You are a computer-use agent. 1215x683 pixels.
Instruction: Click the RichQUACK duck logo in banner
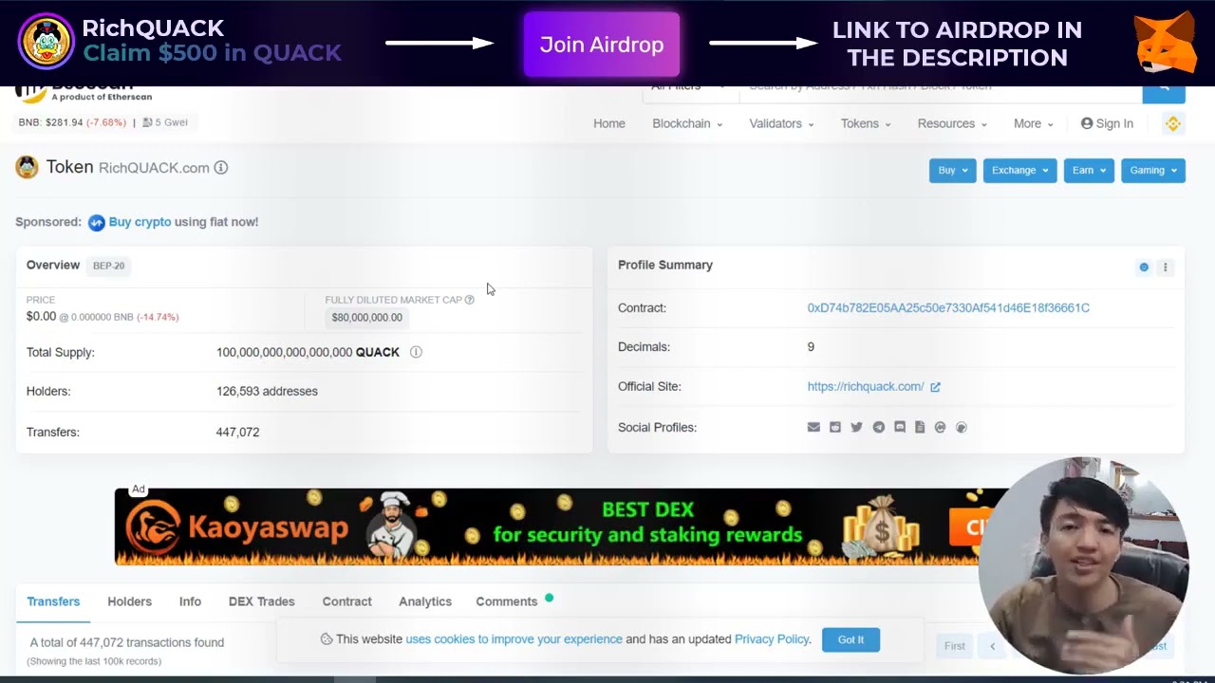click(46, 42)
